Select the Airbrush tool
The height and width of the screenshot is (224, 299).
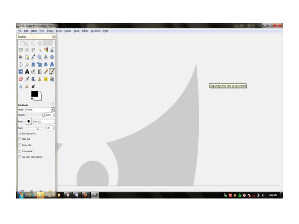[27, 79]
